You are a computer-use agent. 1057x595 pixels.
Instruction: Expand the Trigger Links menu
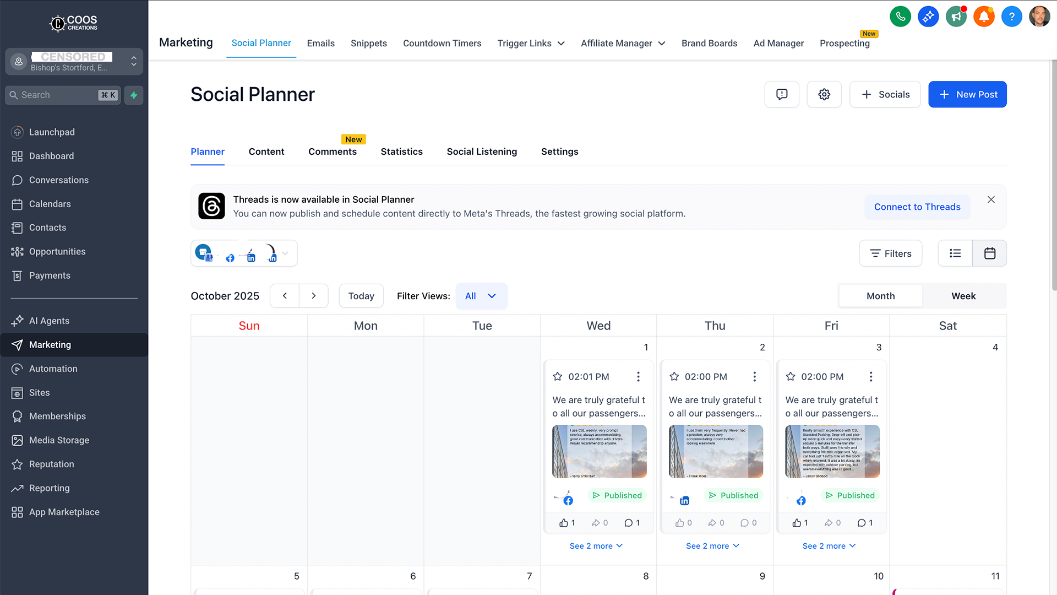point(531,43)
